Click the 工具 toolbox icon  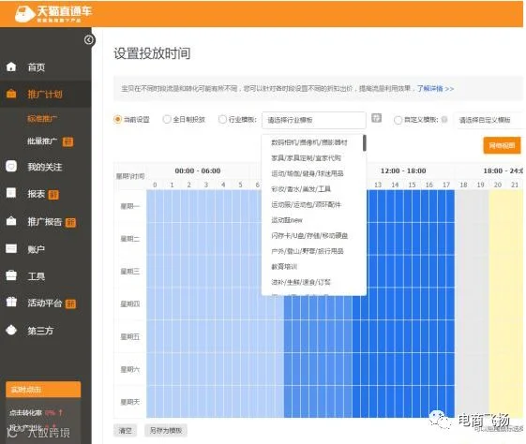click(x=11, y=275)
